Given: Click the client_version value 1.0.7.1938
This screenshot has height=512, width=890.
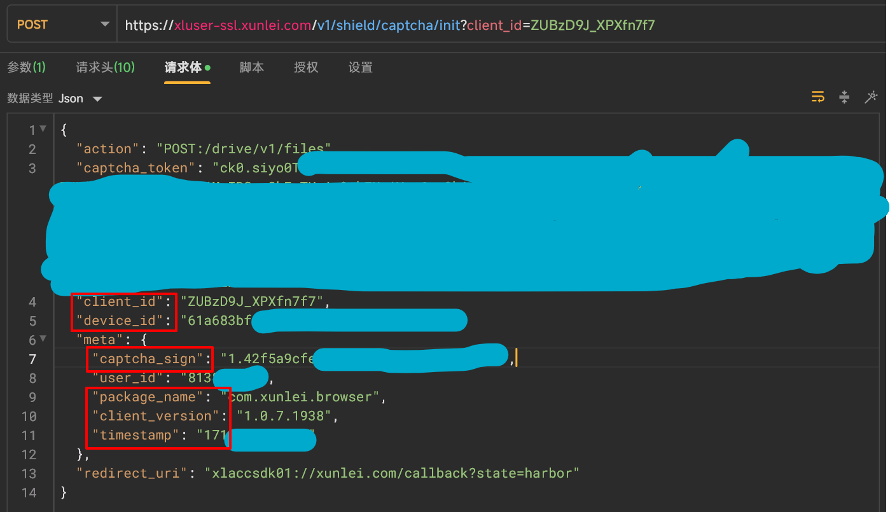Looking at the screenshot, I should click(x=284, y=416).
